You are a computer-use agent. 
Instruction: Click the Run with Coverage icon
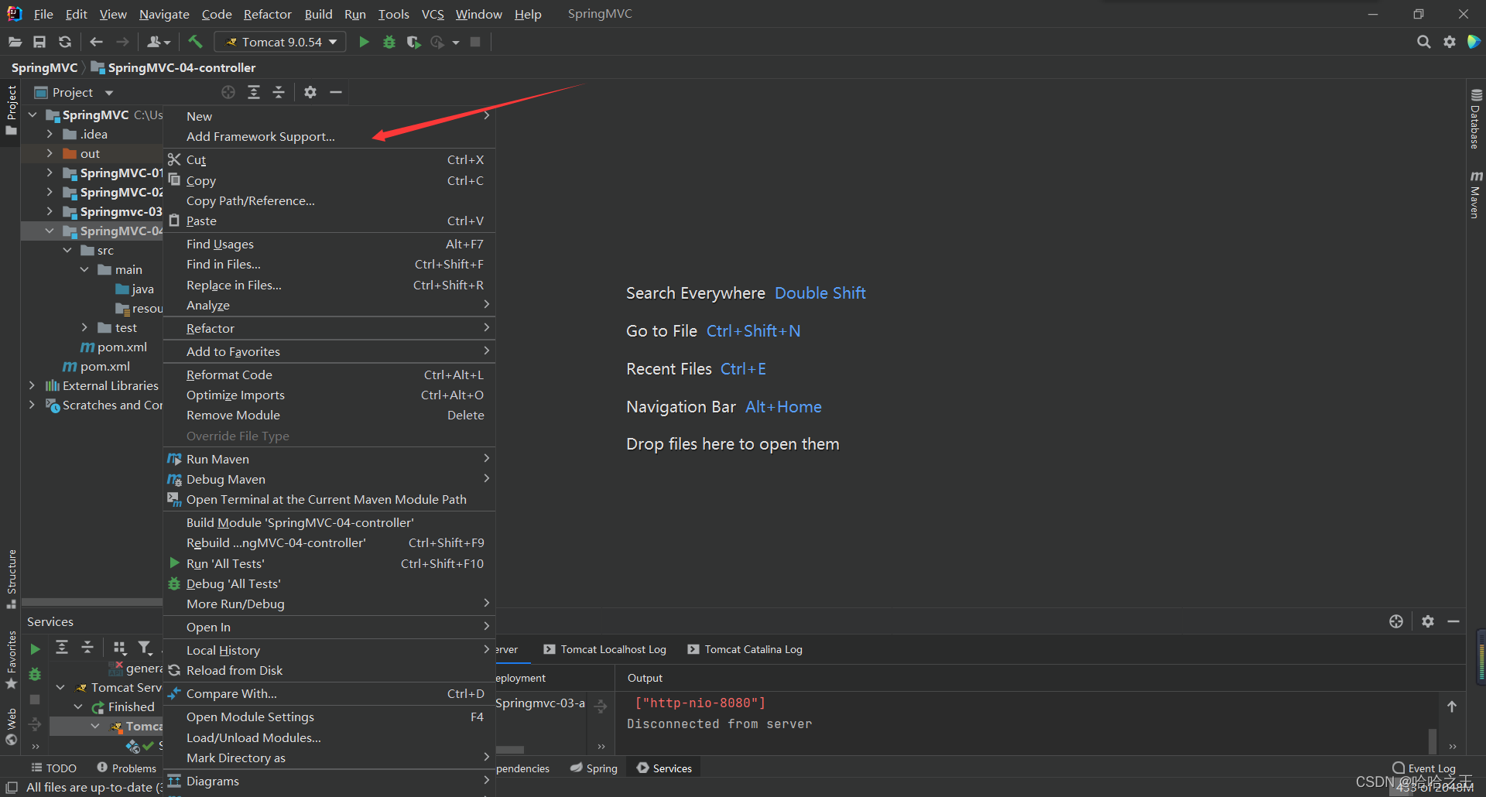point(414,42)
